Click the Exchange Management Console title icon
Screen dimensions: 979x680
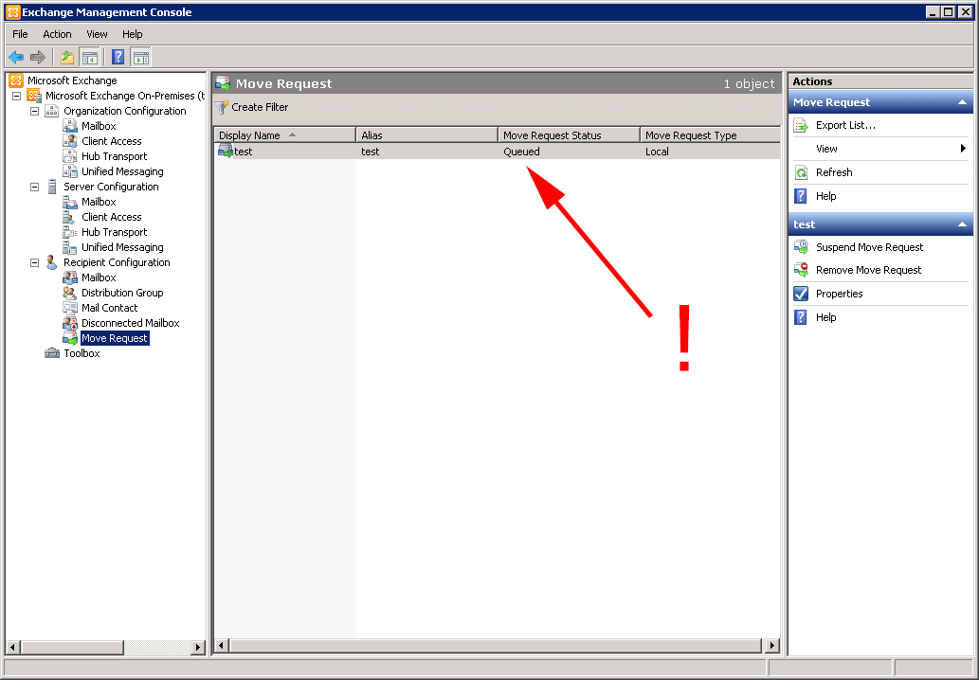tap(13, 12)
